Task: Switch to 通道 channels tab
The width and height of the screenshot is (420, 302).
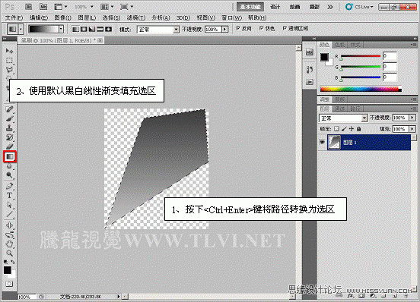Action: (340, 109)
